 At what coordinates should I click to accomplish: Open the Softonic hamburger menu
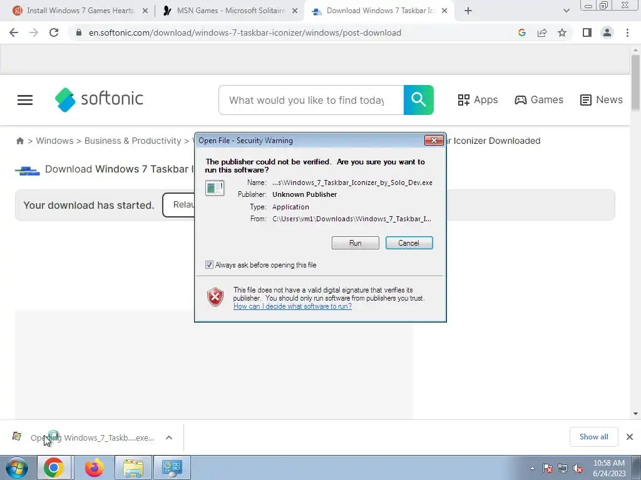(x=25, y=100)
